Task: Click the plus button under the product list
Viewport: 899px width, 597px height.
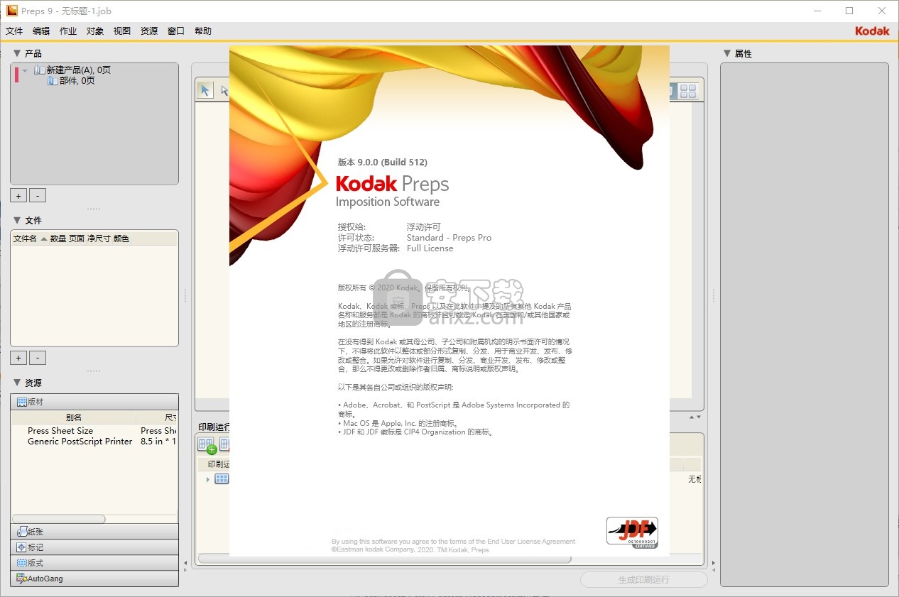Action: [x=19, y=195]
